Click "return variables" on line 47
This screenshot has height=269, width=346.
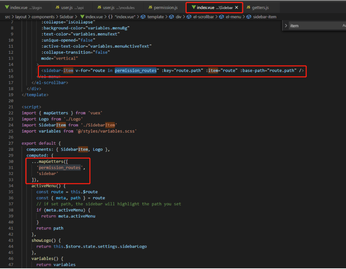click(x=56, y=264)
